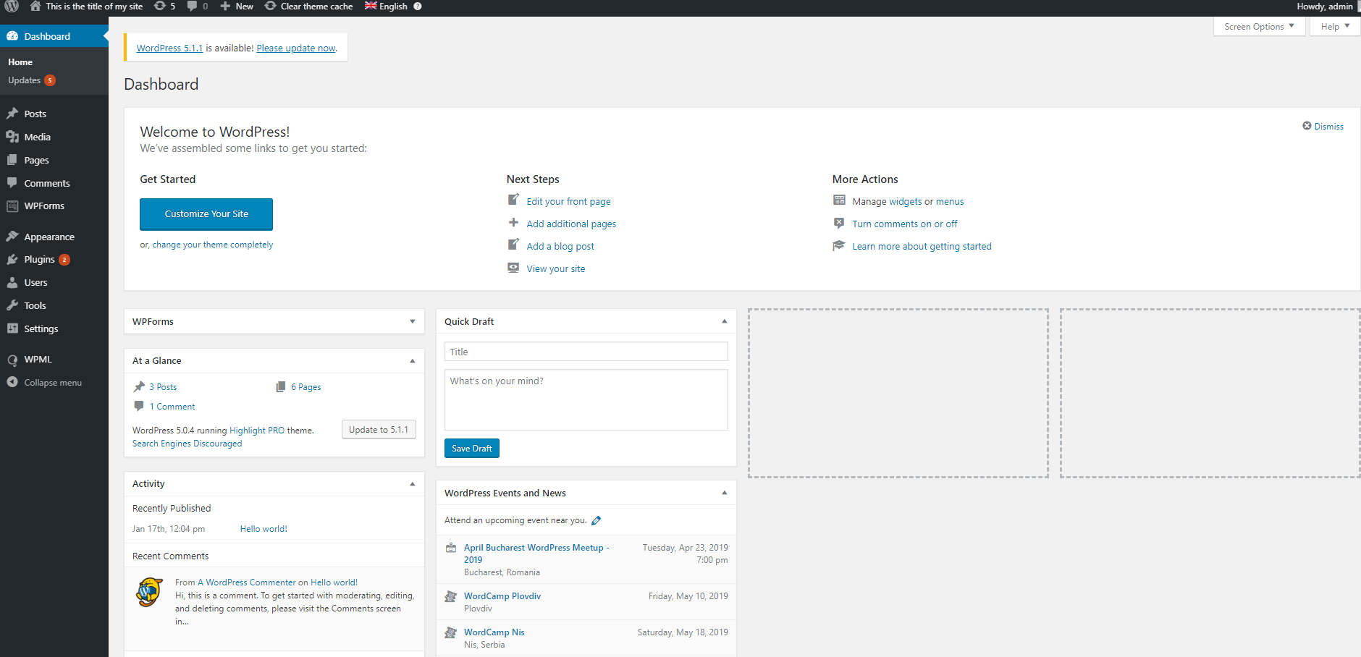Screen dimensions: 1361x657
Task: Open Plugins from the sidebar
Action: point(39,260)
